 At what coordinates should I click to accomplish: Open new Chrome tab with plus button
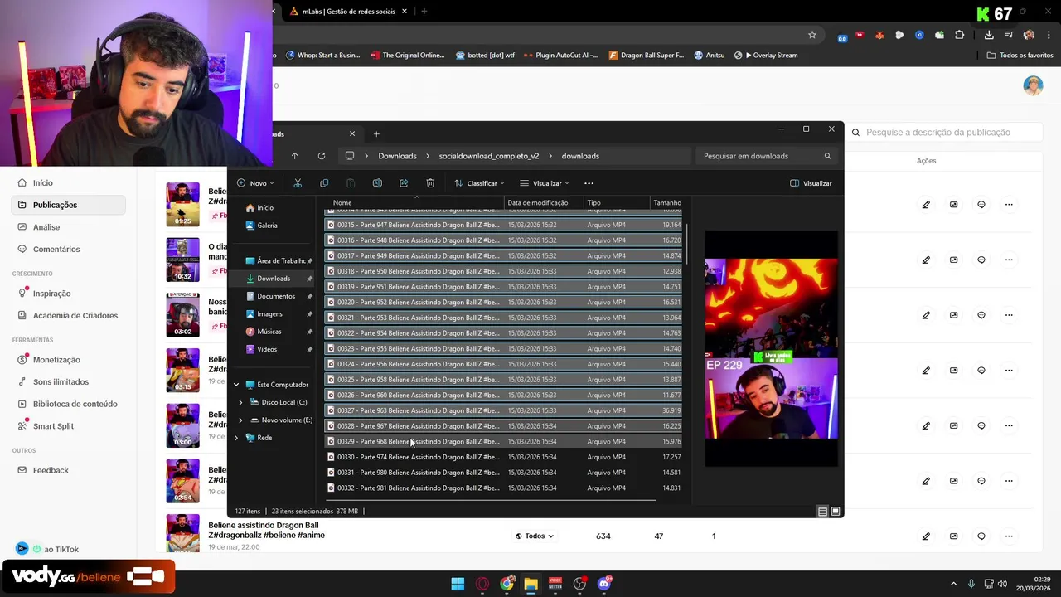coord(424,12)
